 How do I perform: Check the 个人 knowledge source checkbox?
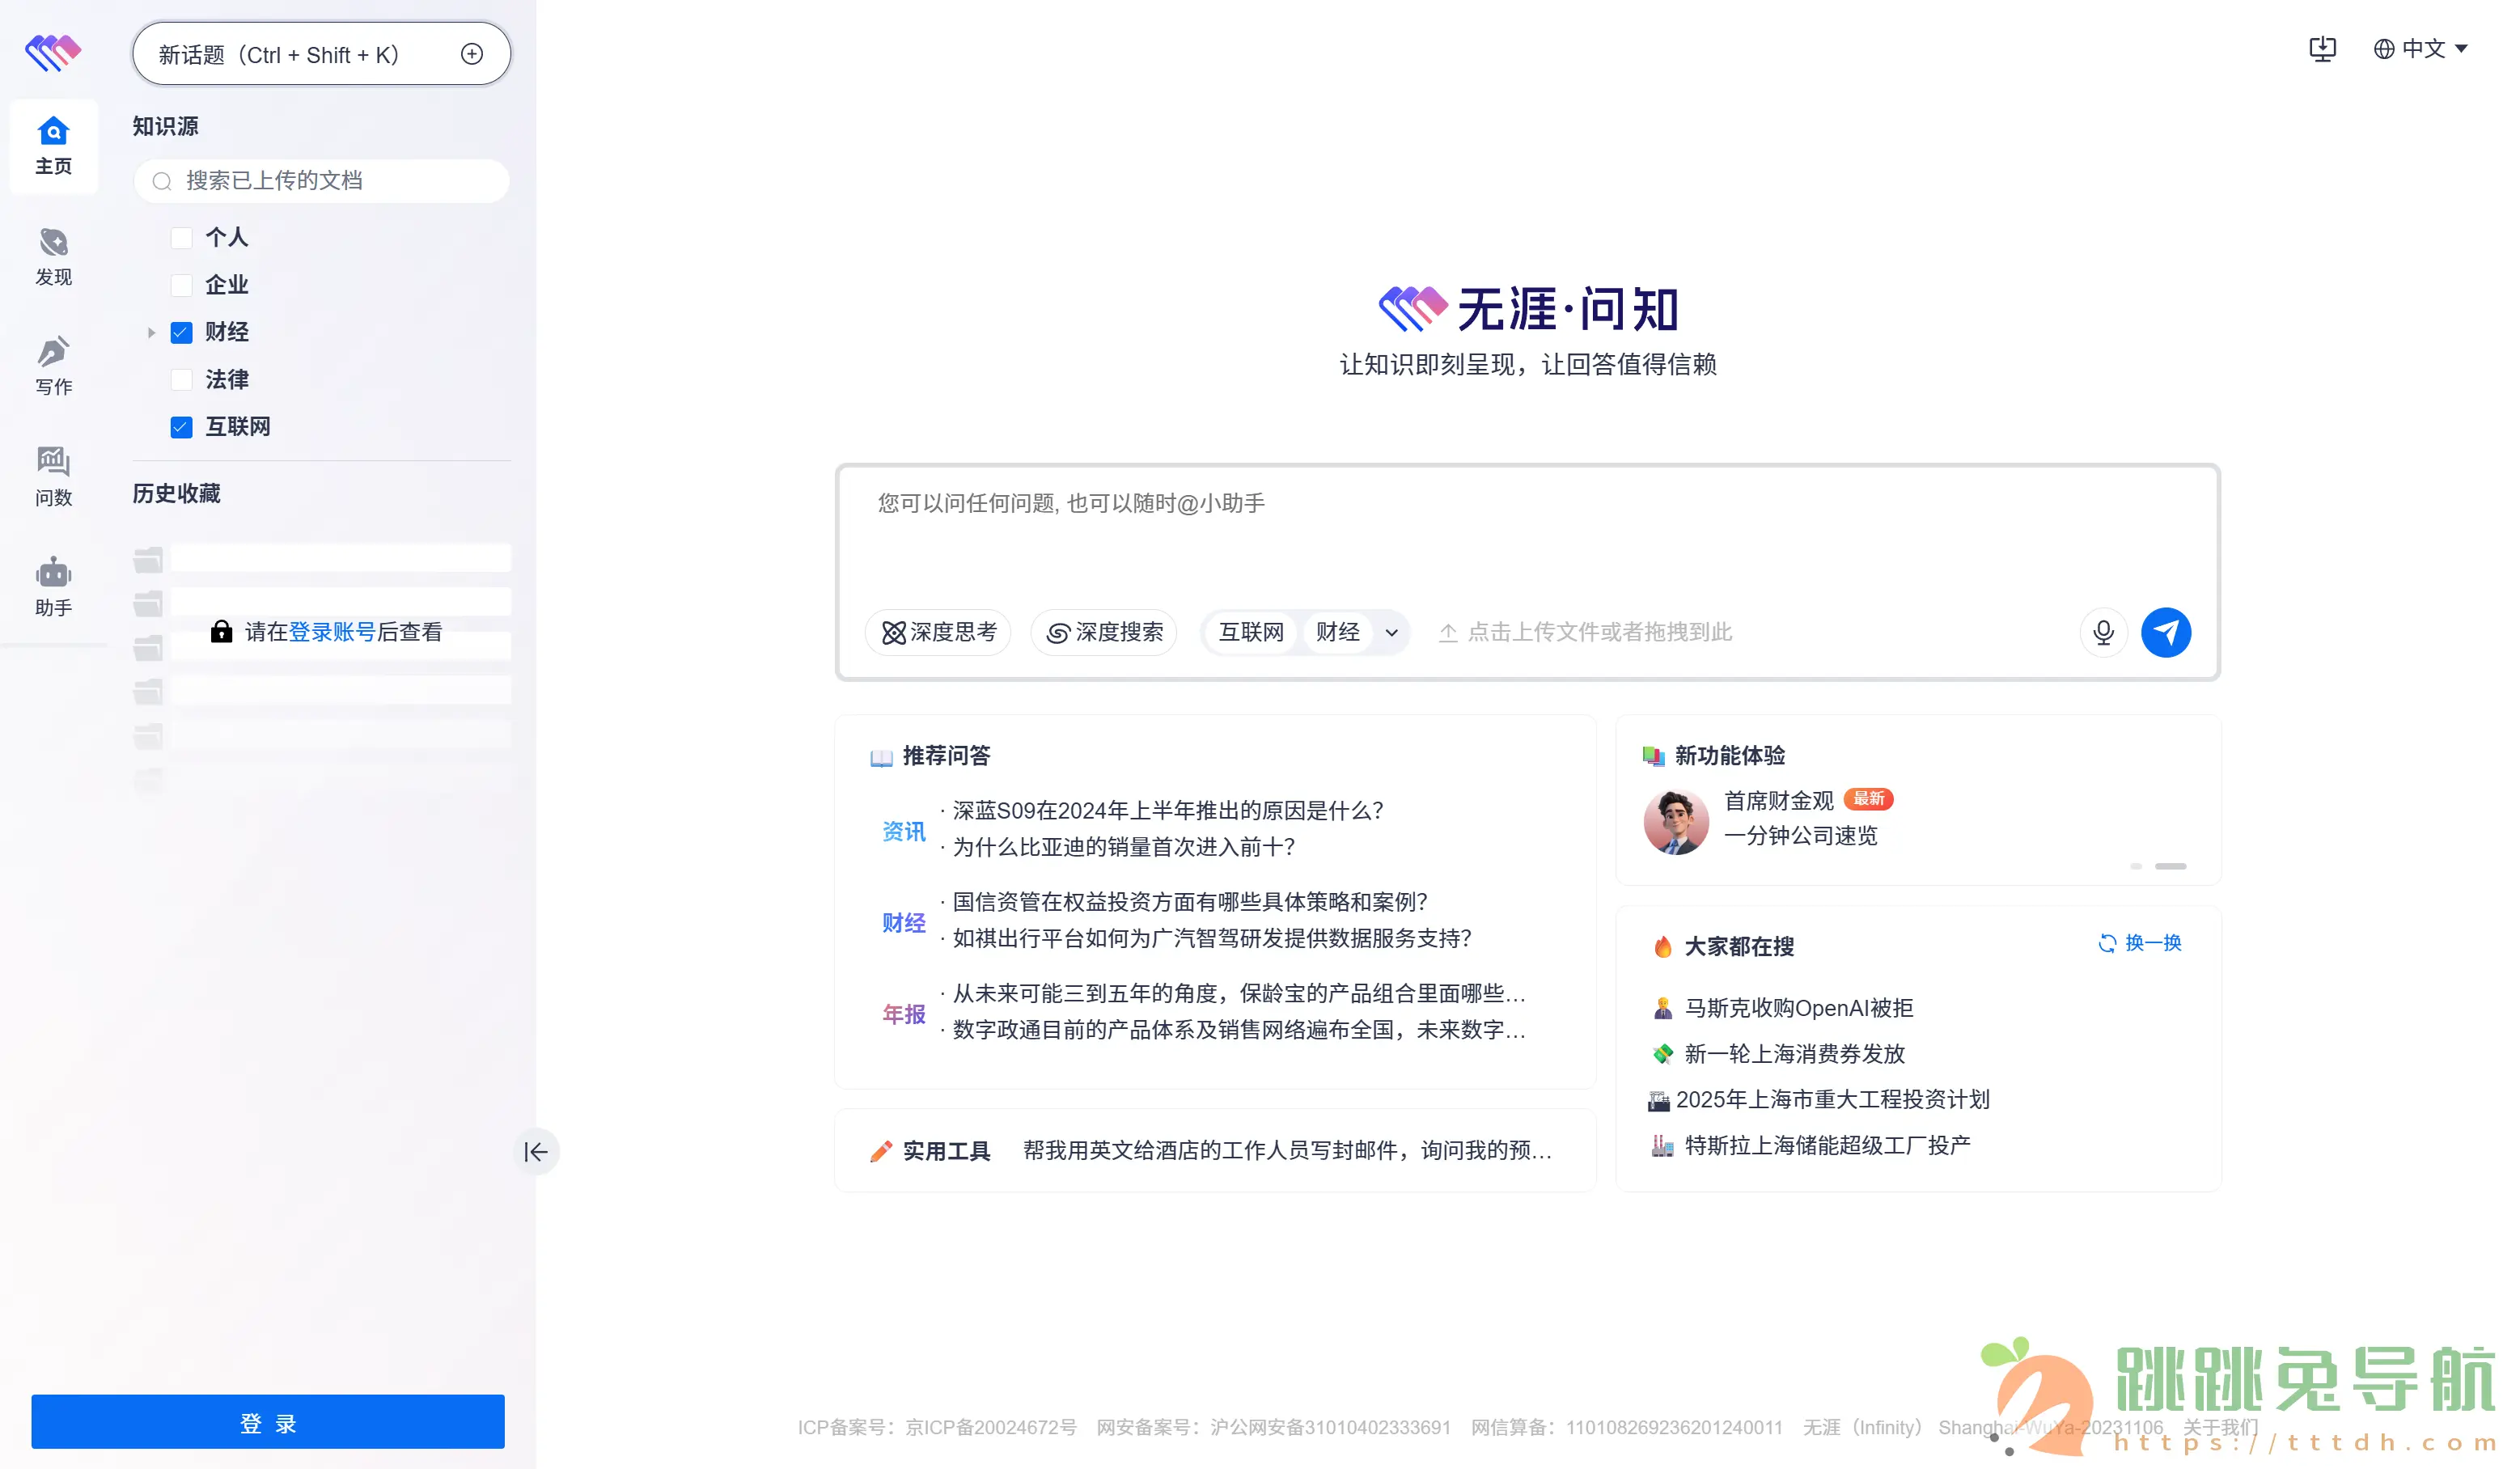coord(181,238)
